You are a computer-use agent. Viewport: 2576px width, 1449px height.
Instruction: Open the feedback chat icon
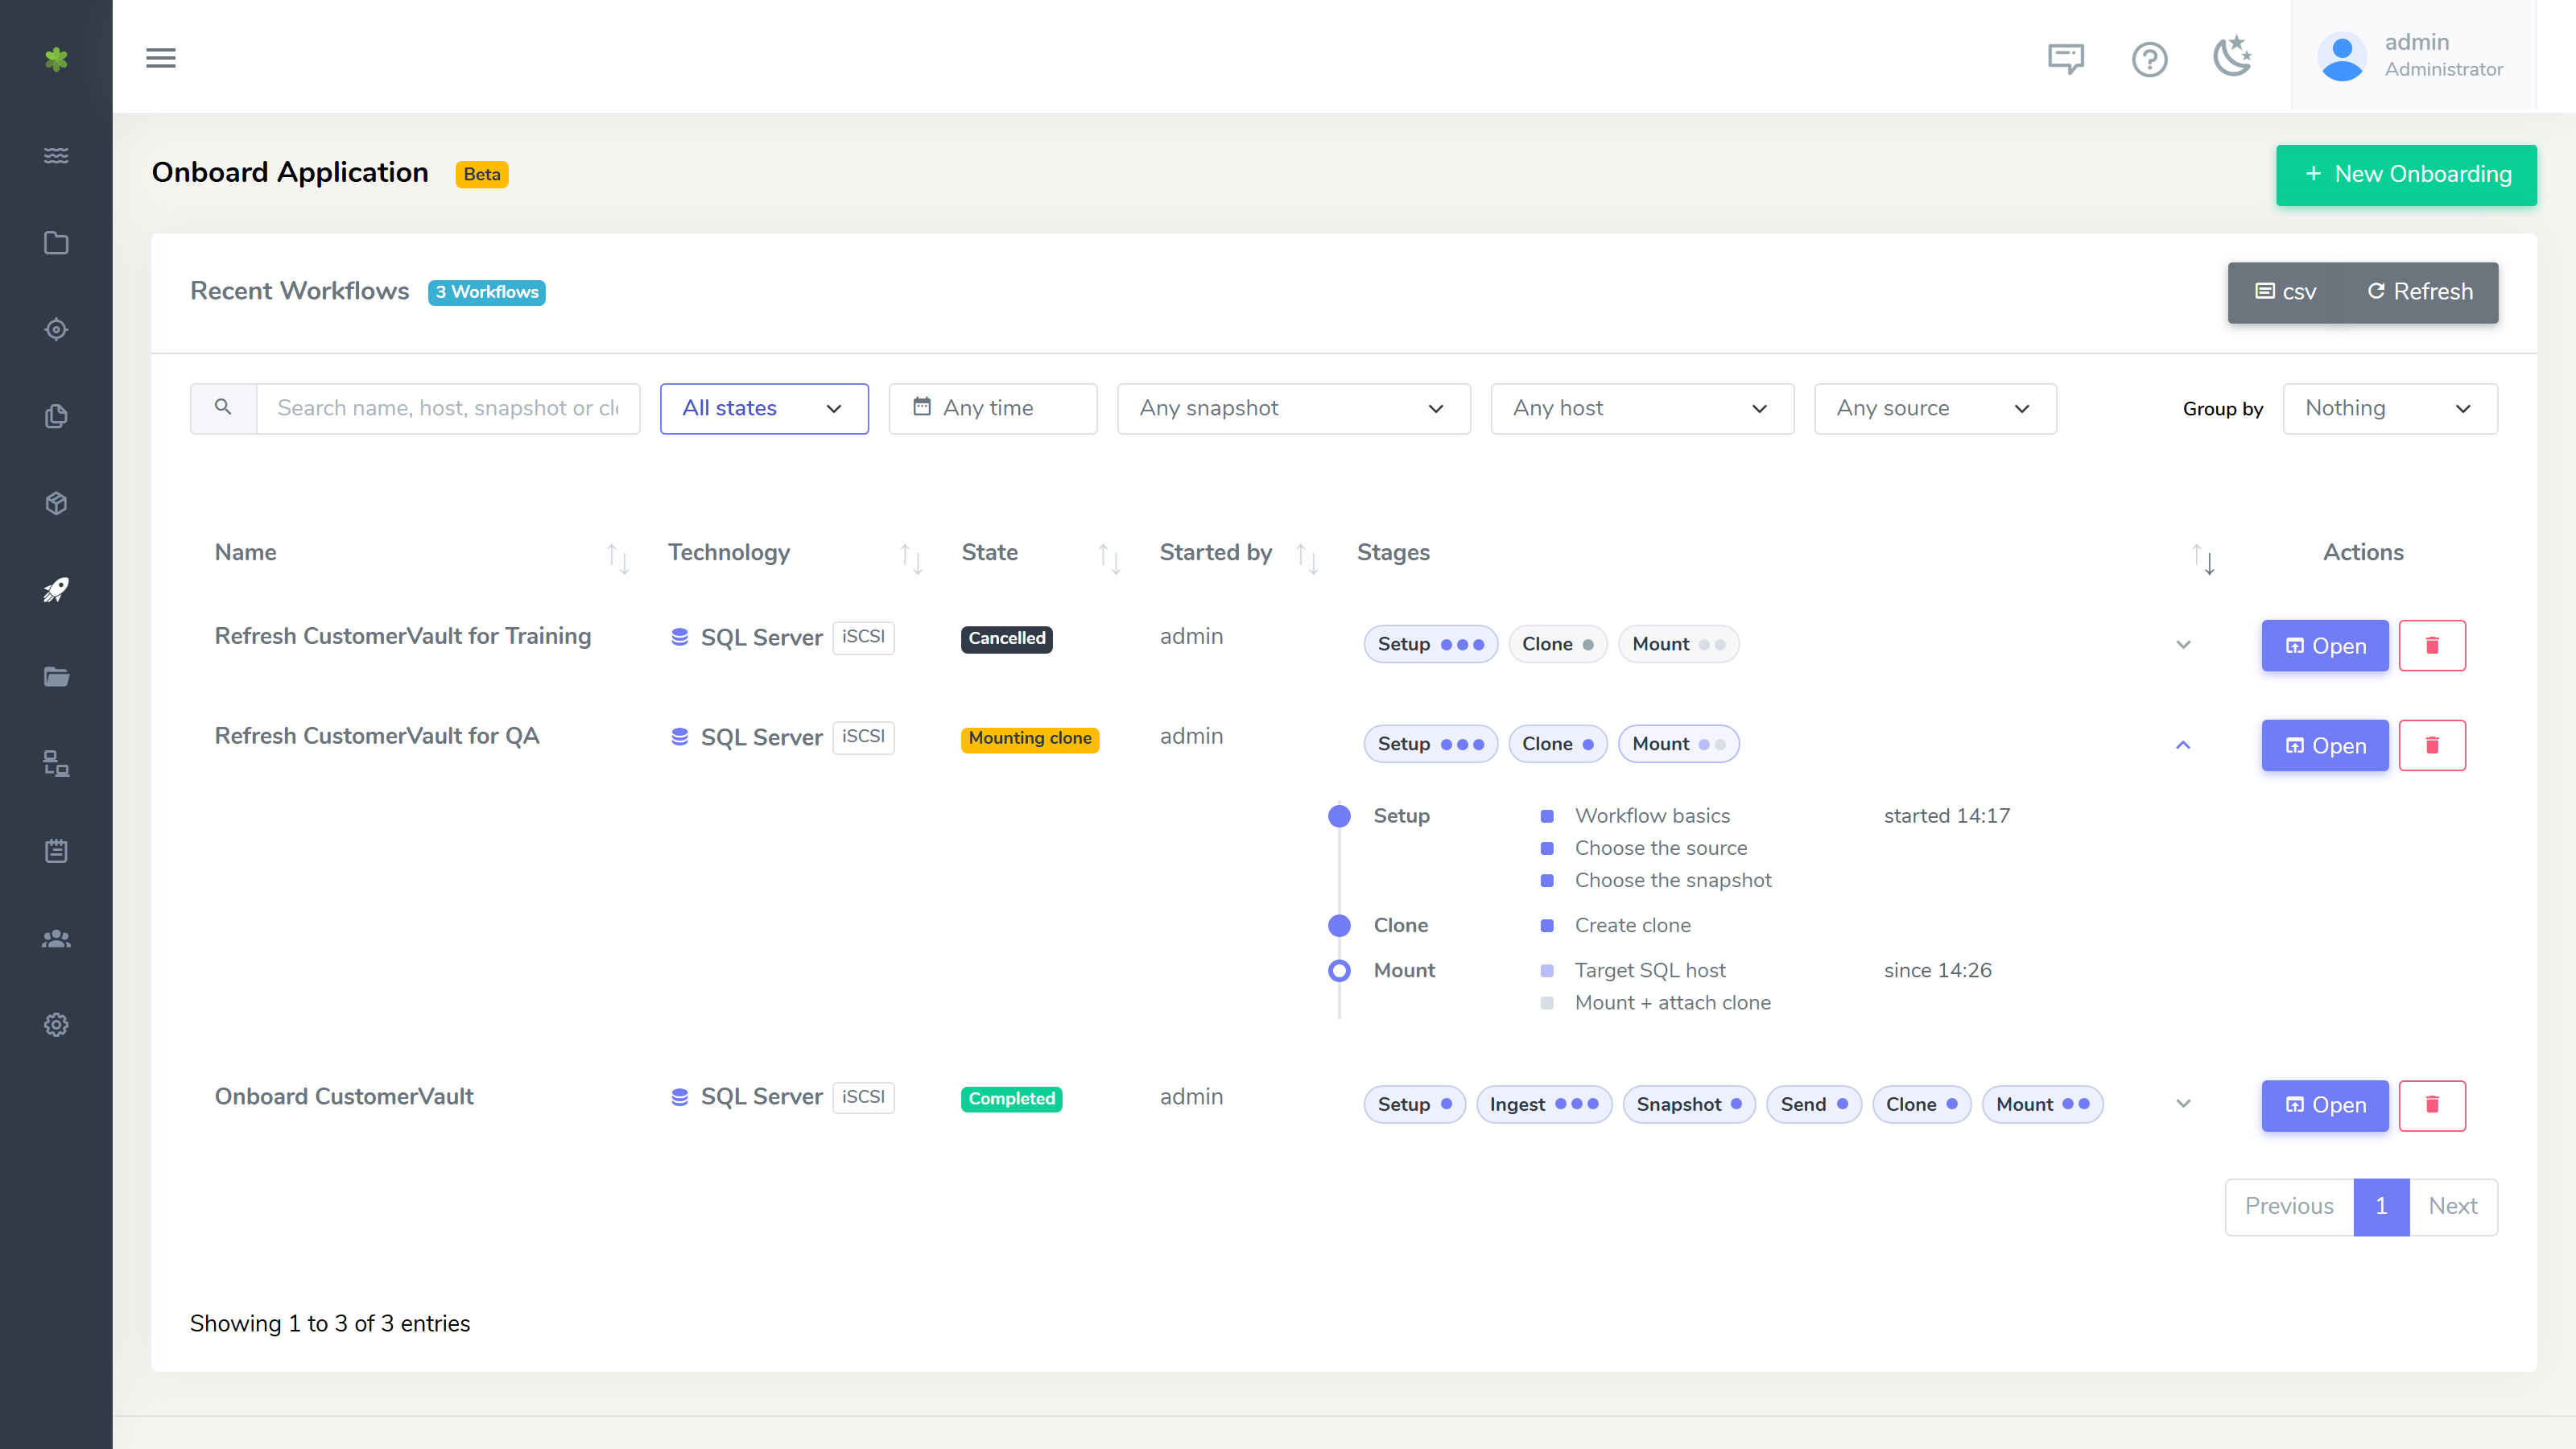click(2066, 59)
